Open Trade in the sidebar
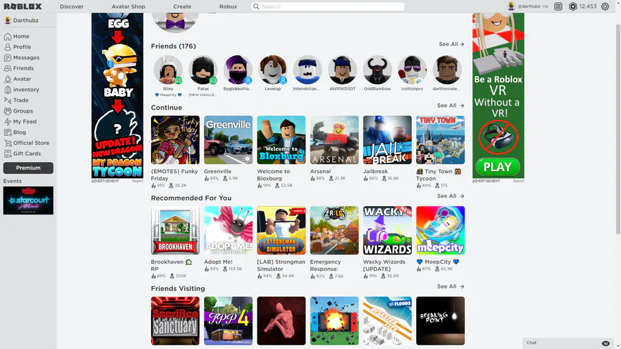The image size is (621, 349). click(17, 101)
